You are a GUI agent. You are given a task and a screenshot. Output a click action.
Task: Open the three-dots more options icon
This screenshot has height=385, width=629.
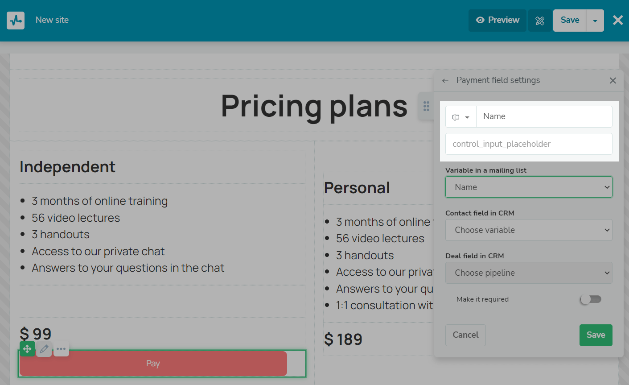[61, 349]
